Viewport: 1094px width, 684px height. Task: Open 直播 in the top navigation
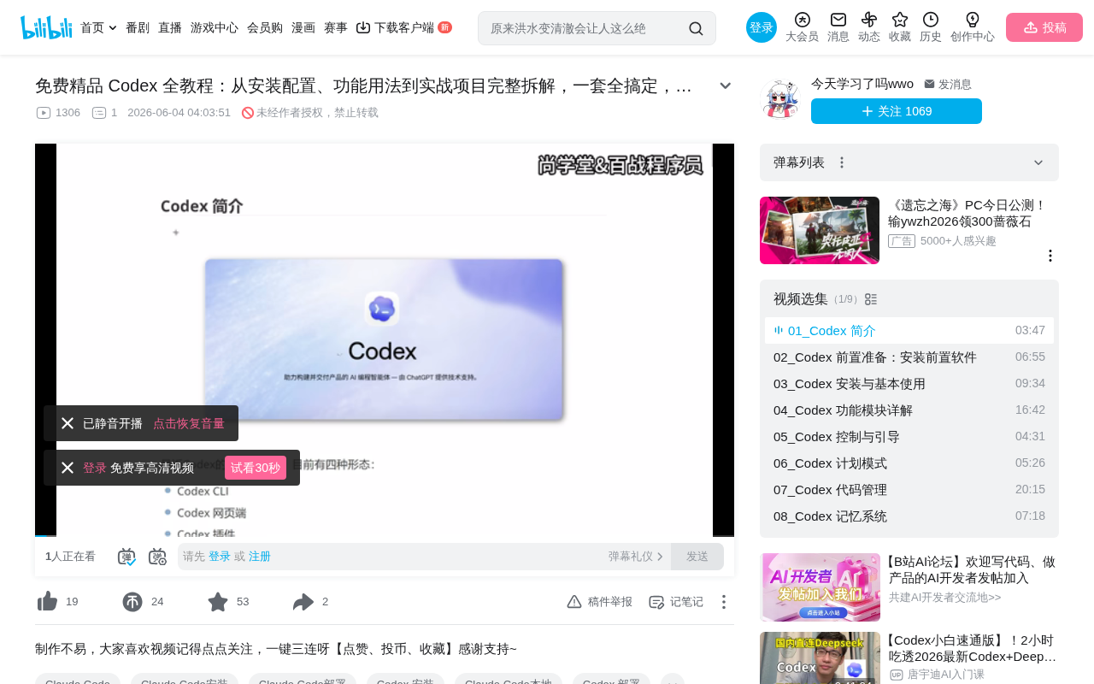170,27
